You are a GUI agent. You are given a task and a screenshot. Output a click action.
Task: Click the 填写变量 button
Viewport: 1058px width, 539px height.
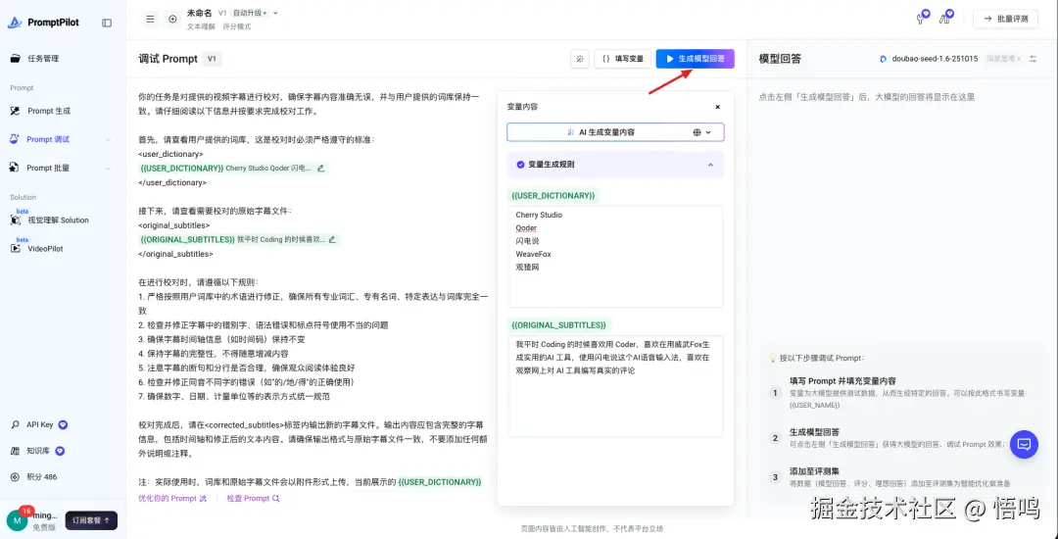[622, 59]
